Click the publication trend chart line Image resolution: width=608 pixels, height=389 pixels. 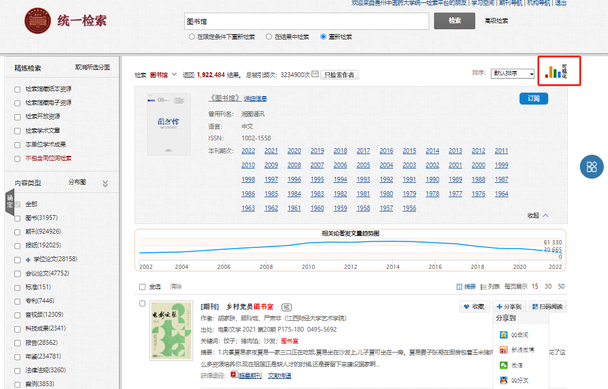pos(350,243)
